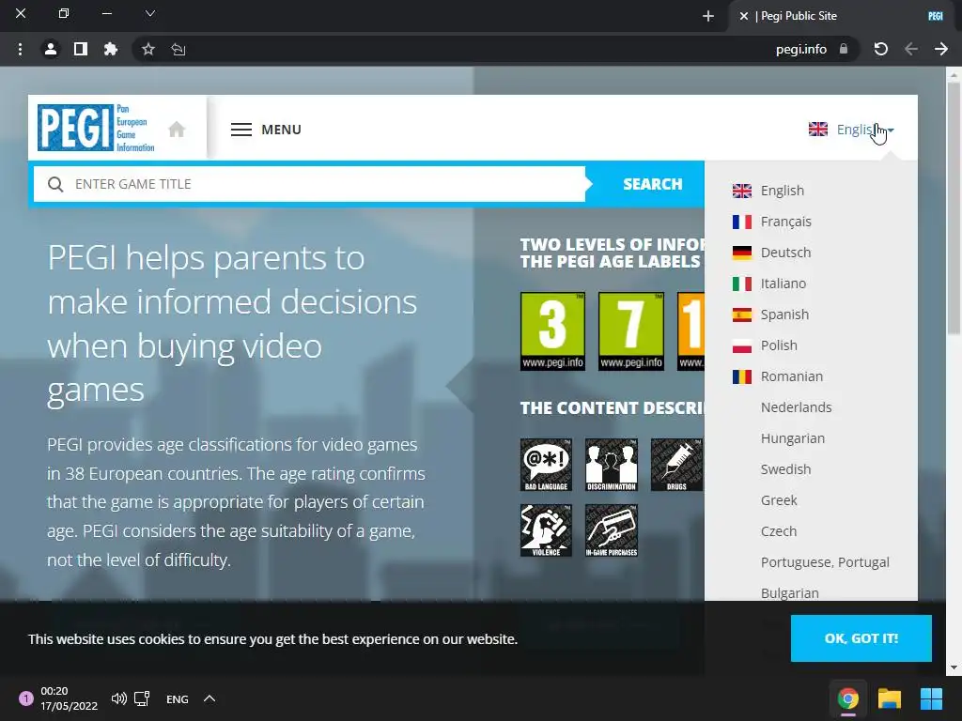The width and height of the screenshot is (962, 721).
Task: Choose Greek language option
Action: 779,500
